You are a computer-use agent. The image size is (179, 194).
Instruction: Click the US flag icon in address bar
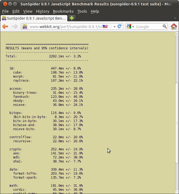pos(105,26)
